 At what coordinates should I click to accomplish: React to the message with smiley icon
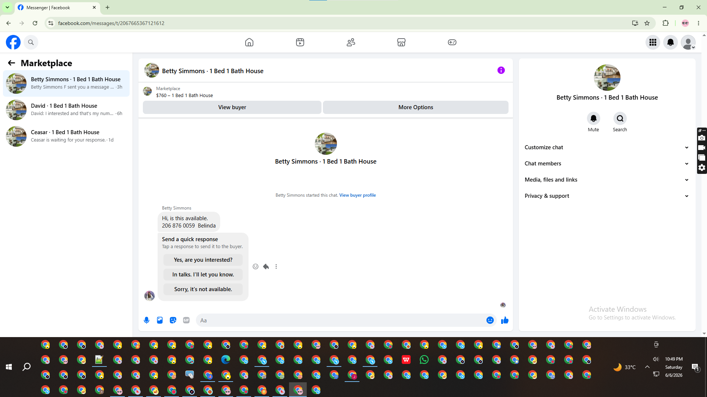[256, 267]
